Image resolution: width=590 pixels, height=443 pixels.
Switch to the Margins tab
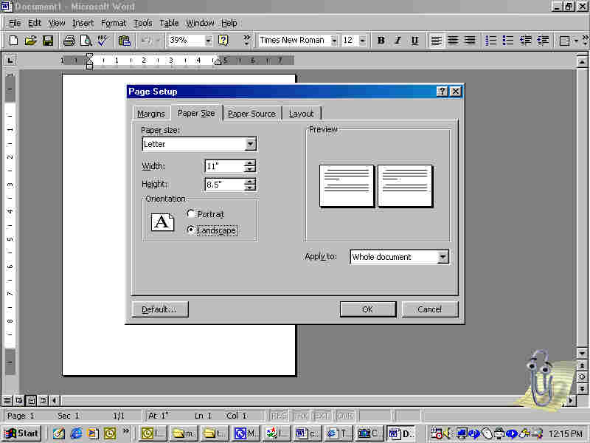(x=150, y=114)
